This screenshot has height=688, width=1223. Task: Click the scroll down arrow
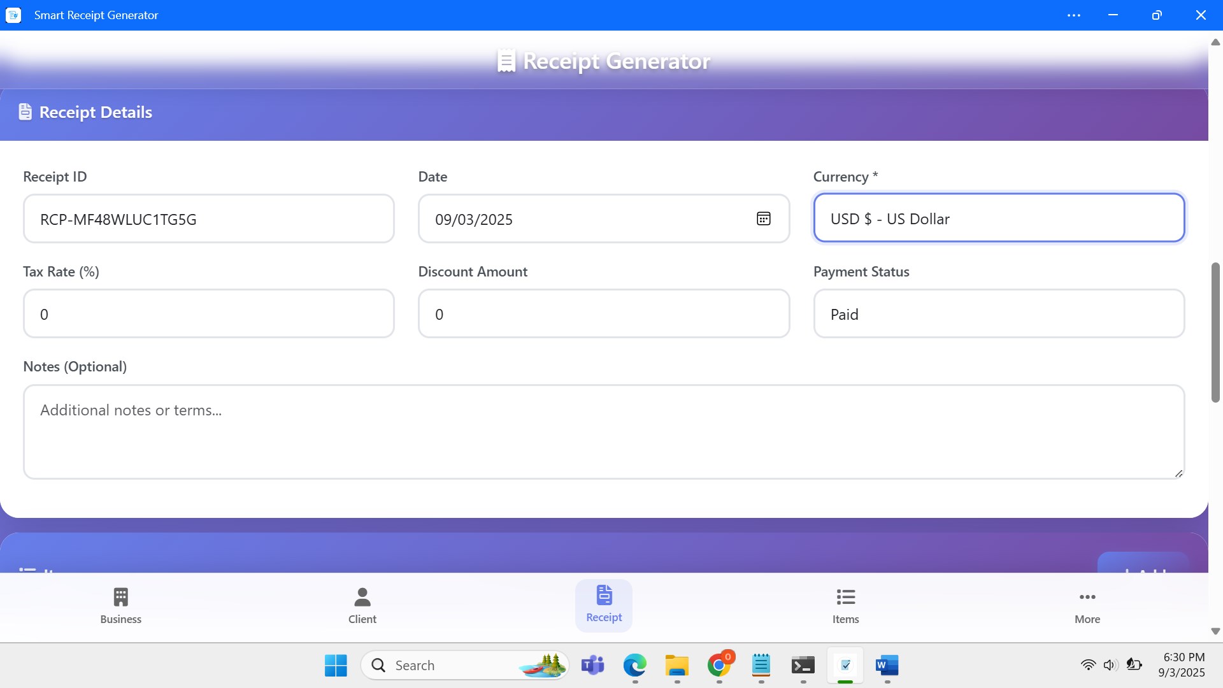click(x=1215, y=631)
